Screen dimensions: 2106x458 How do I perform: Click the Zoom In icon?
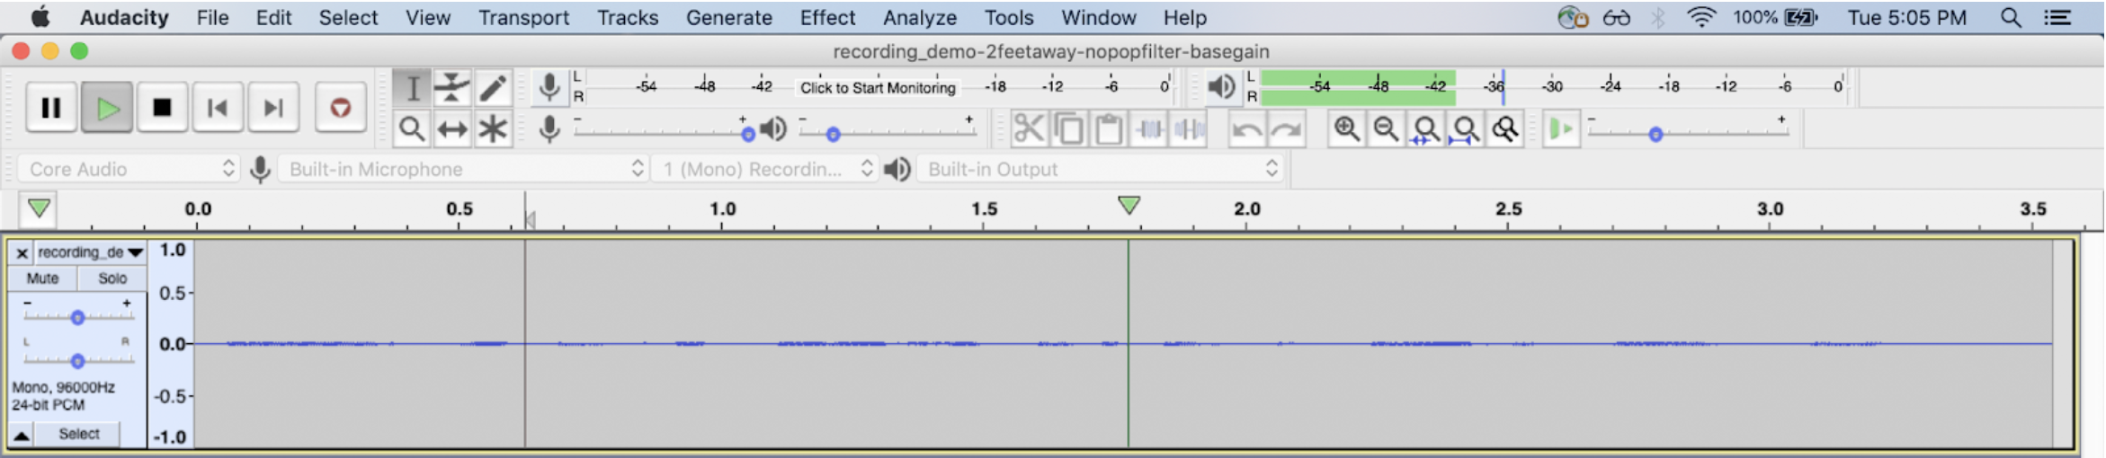click(x=1346, y=129)
